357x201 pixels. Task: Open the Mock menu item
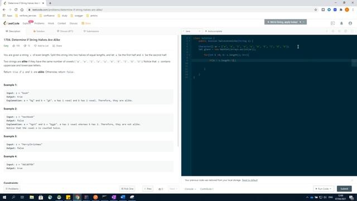coord(51,23)
